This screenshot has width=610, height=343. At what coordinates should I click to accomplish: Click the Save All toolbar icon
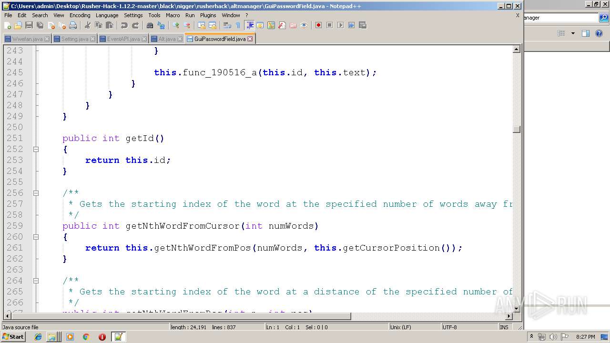click(x=40, y=25)
